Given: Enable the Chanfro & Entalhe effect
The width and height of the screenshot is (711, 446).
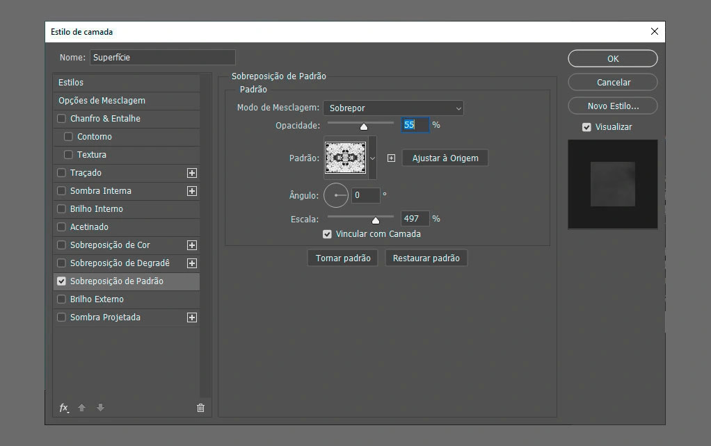Looking at the screenshot, I should tap(60, 118).
